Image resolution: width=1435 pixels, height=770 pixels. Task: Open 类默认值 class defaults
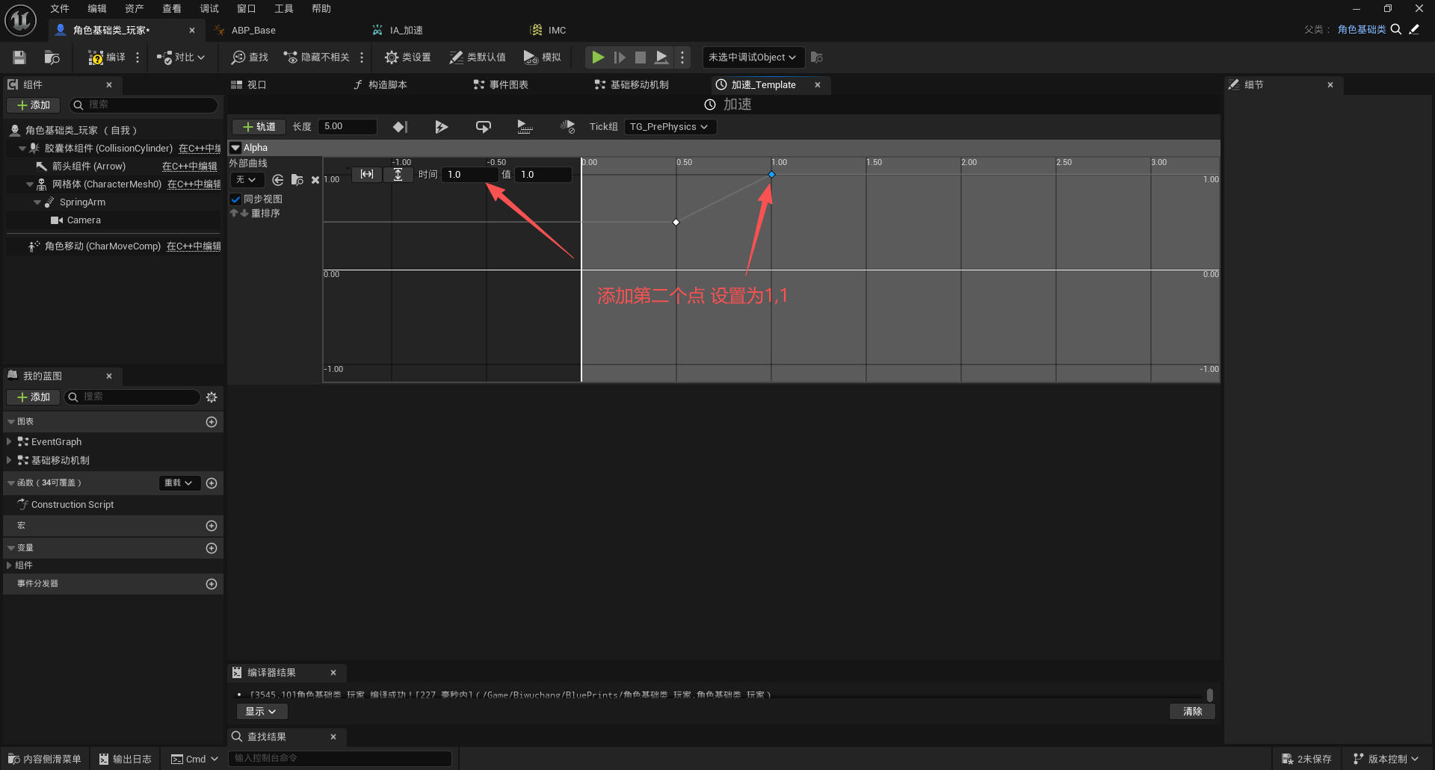478,58
